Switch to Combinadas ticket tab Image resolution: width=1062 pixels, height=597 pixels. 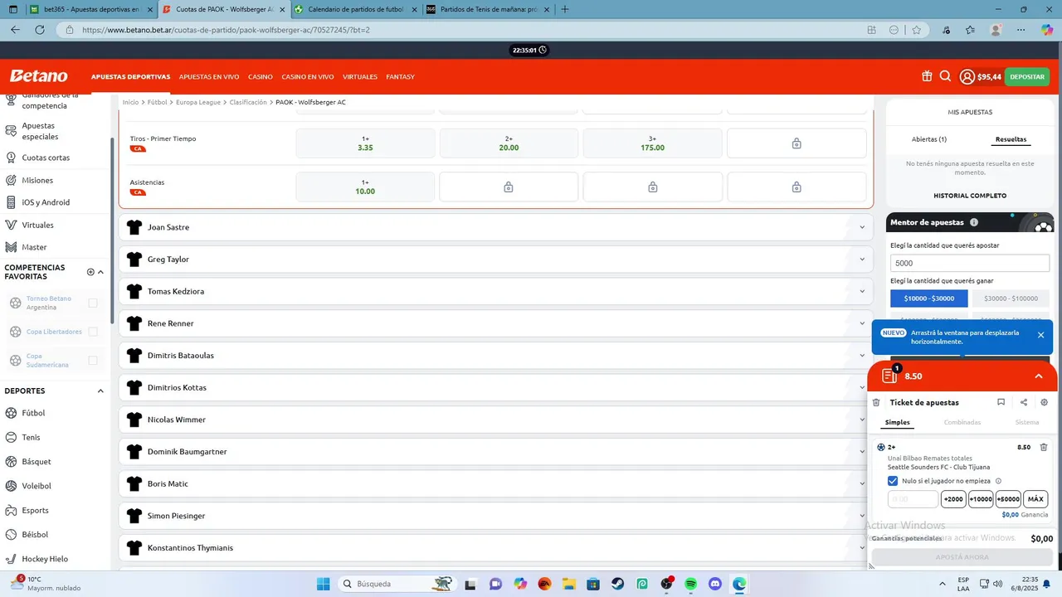[x=962, y=423]
